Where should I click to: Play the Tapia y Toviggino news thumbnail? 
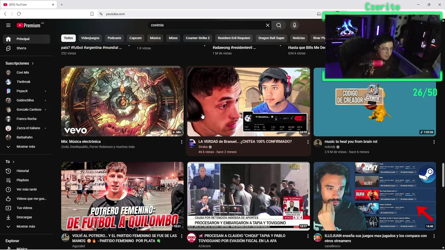[249, 196]
